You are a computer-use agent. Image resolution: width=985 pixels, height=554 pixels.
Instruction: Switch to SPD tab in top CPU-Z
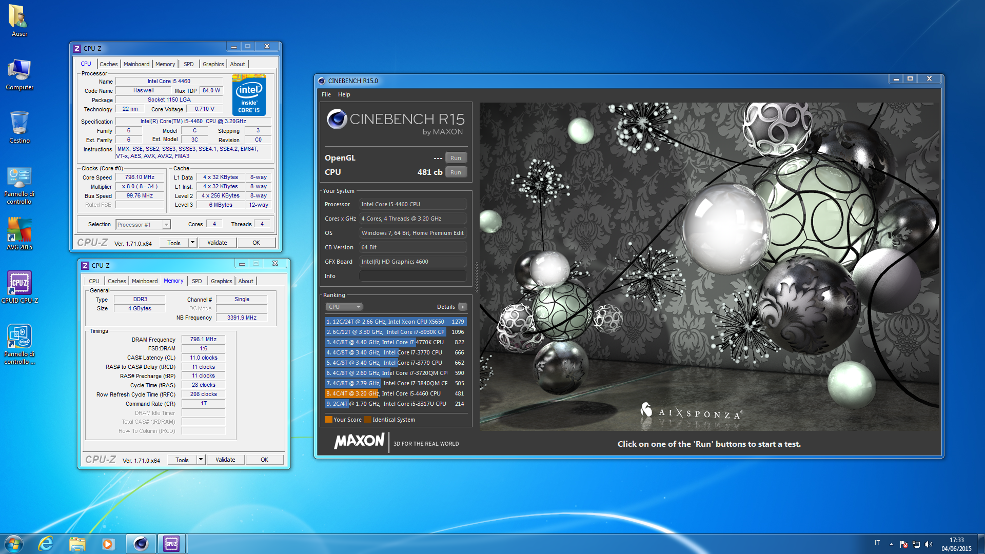pos(189,64)
